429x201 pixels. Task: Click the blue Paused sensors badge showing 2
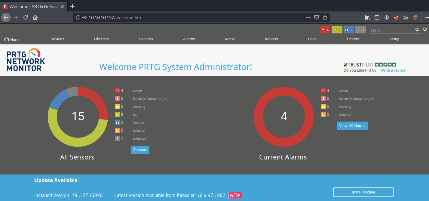pyautogui.click(x=349, y=30)
